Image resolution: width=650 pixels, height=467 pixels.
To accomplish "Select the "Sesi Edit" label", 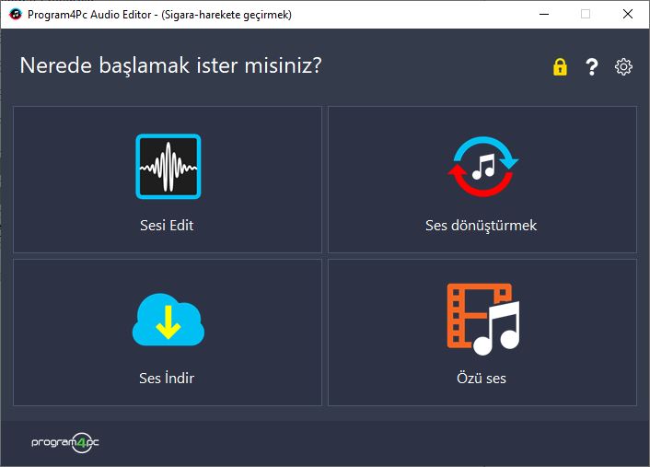I will [x=167, y=225].
